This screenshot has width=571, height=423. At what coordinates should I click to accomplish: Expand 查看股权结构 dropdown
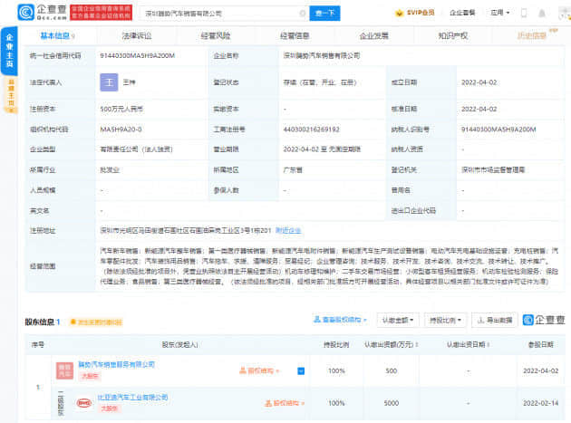pos(340,320)
